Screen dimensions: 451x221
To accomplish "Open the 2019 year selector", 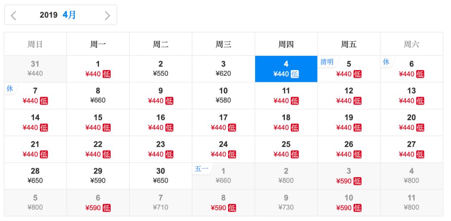I will click(x=48, y=15).
